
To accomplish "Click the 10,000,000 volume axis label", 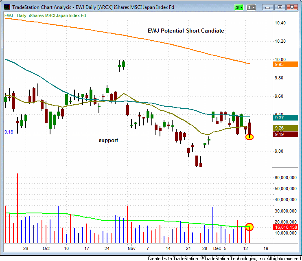I will [x=286, y=233].
